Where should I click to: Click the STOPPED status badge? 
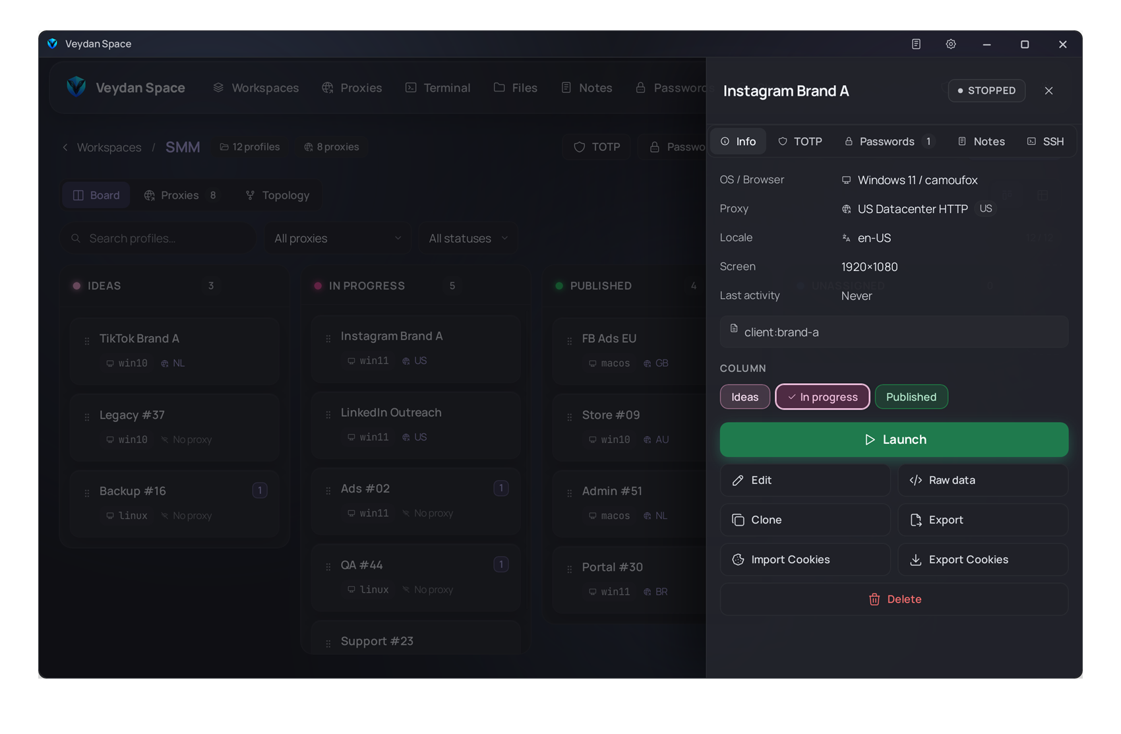click(986, 90)
